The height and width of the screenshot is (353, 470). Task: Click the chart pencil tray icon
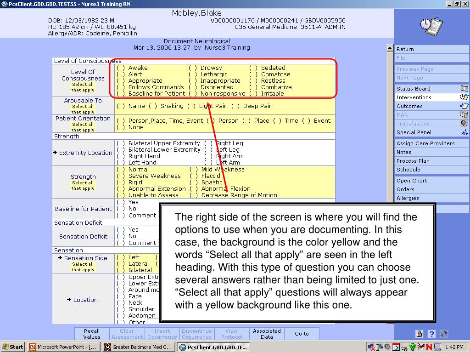click(421, 347)
